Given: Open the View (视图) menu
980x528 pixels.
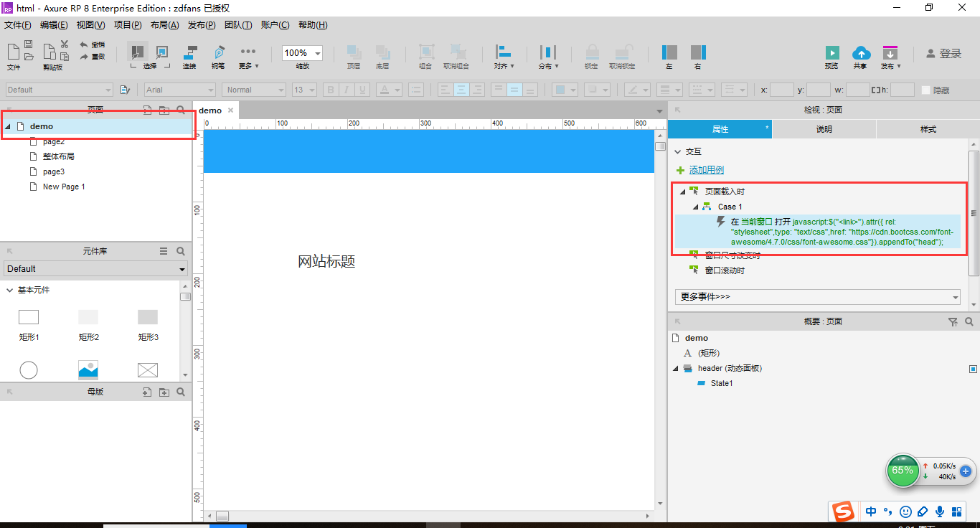Looking at the screenshot, I should 90,25.
